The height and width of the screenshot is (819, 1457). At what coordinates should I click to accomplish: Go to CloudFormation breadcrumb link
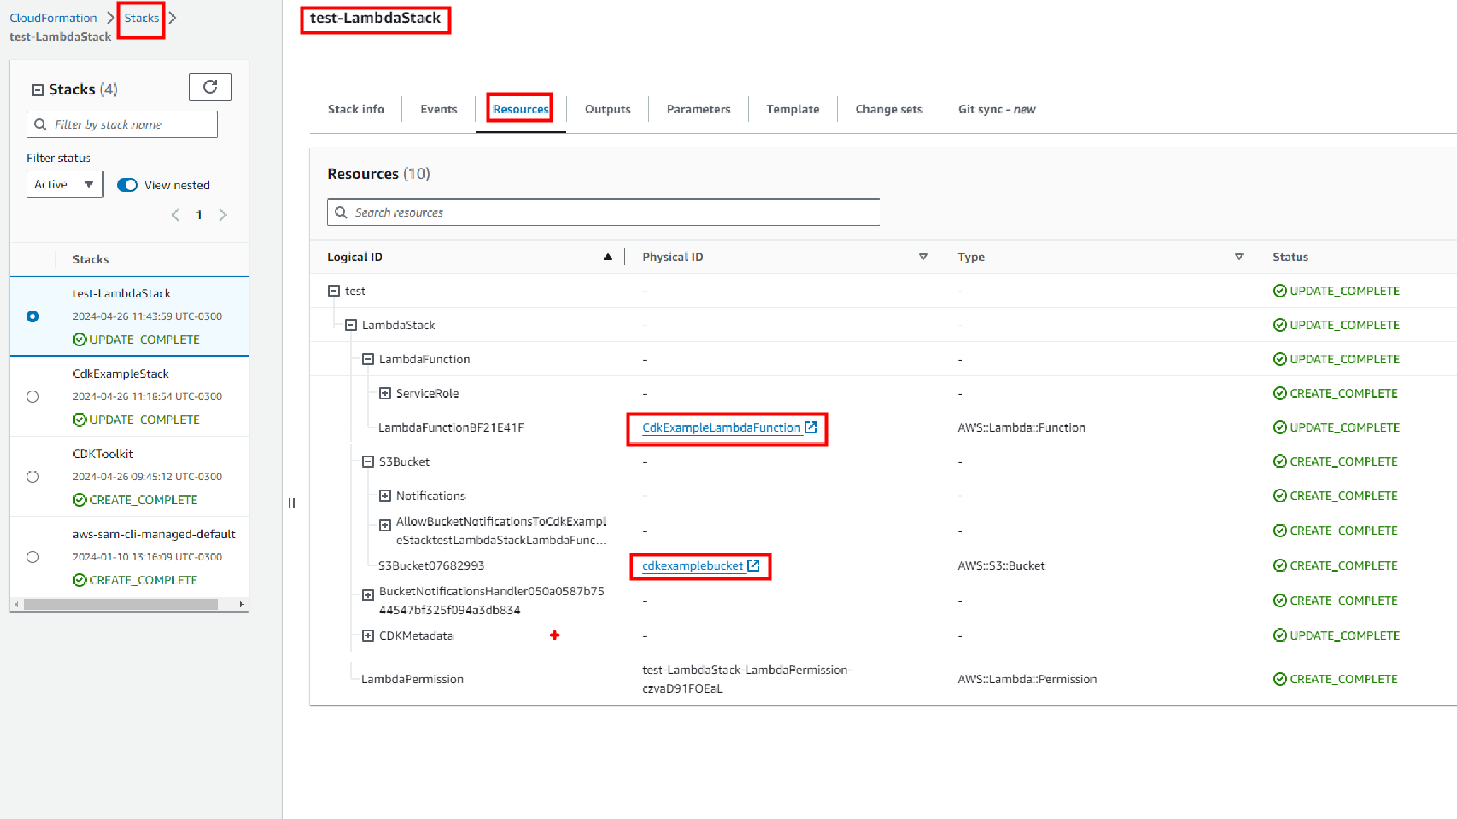(53, 18)
